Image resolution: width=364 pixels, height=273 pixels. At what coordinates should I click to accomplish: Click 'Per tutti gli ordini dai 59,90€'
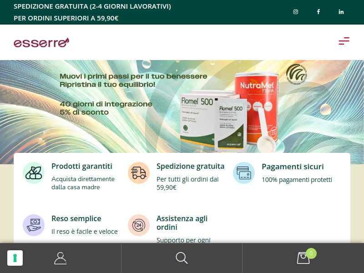pyautogui.click(x=187, y=183)
